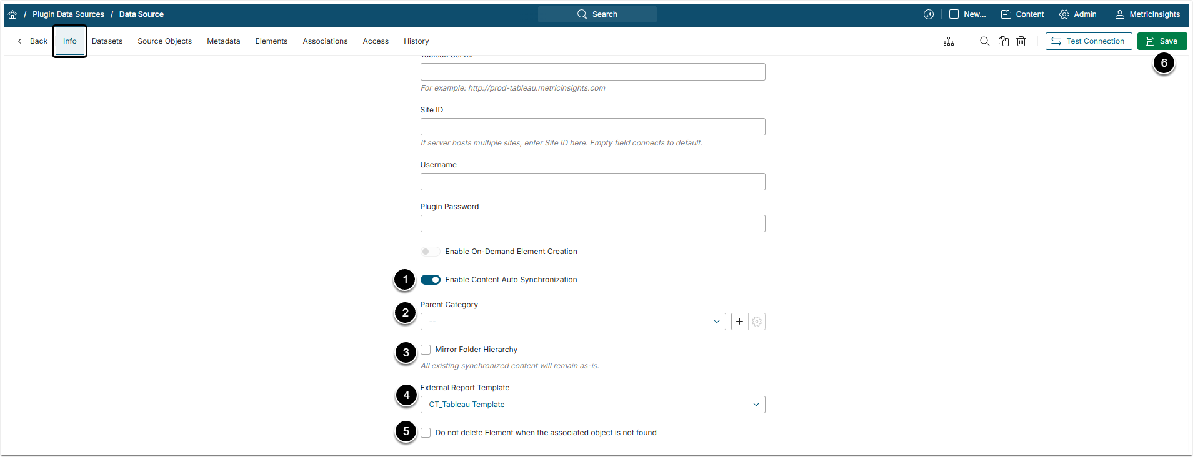The image size is (1193, 457).
Task: Save the data source settings
Action: (1162, 41)
